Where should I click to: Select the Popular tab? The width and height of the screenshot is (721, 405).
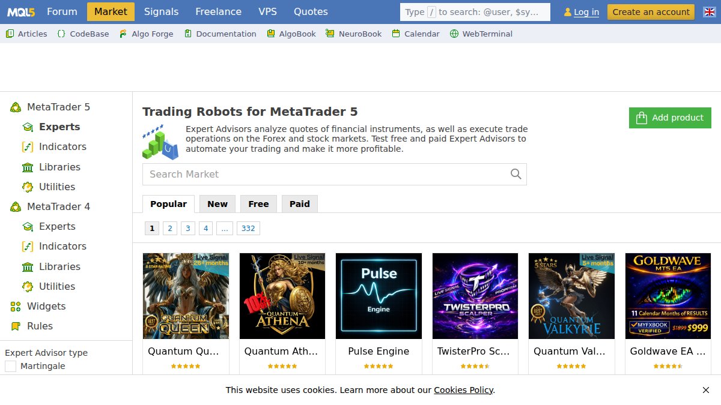click(168, 204)
